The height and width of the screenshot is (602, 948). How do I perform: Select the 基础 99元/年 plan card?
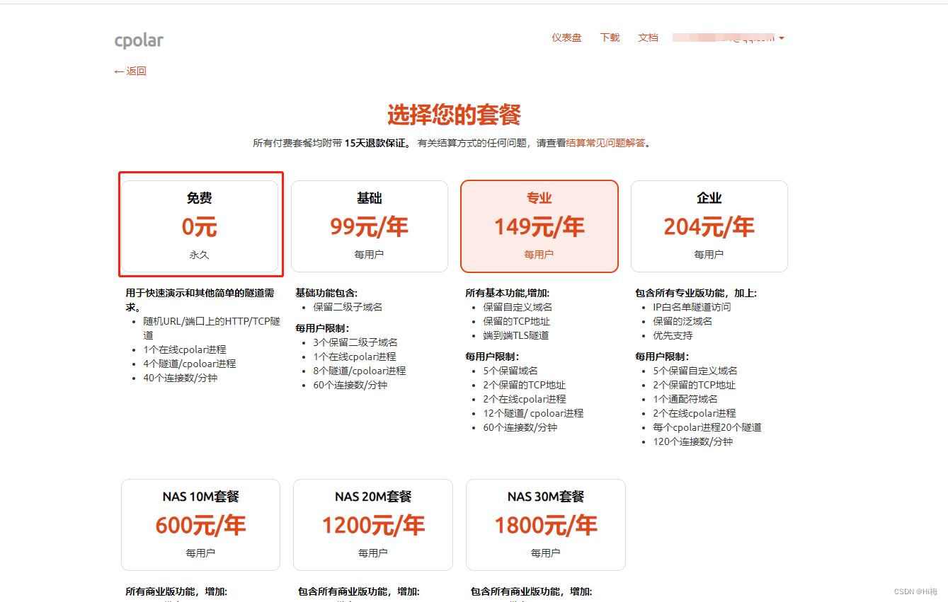(370, 226)
